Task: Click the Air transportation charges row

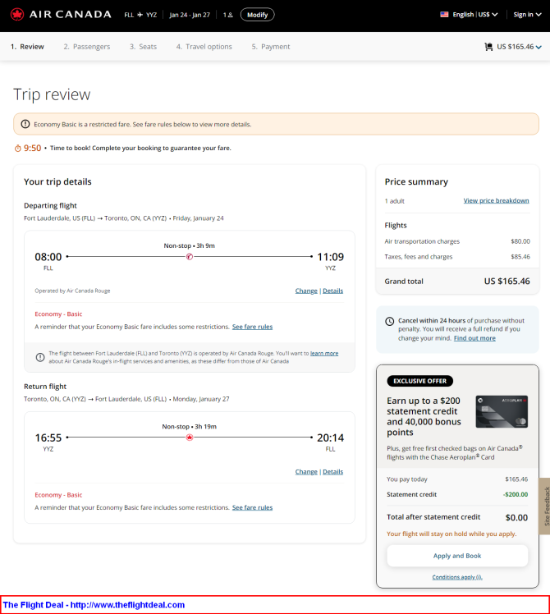Action: pos(457,241)
